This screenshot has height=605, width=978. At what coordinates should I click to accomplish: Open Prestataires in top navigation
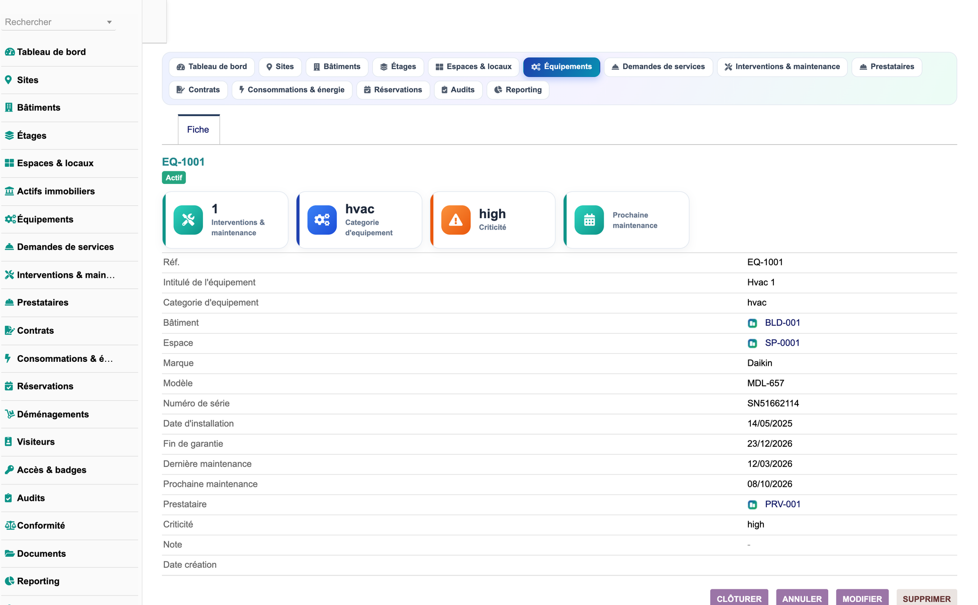[x=887, y=67]
